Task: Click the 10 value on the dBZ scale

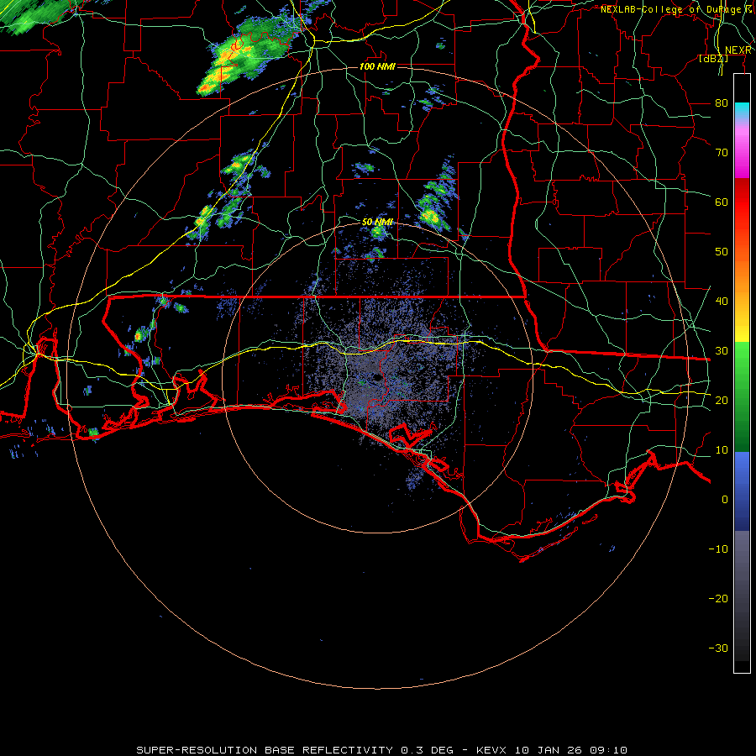Action: click(722, 450)
